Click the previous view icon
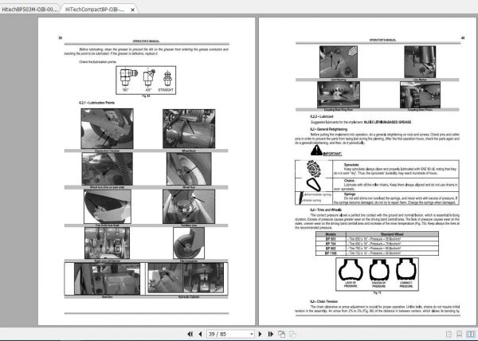This screenshot has width=478, height=341. coord(281,334)
